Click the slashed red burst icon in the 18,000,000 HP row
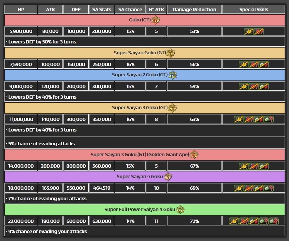This screenshot has width=289, height=241. (249, 188)
